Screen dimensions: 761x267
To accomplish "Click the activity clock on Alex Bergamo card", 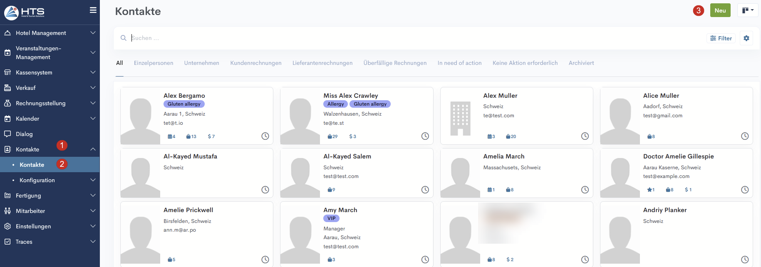I will click(265, 136).
